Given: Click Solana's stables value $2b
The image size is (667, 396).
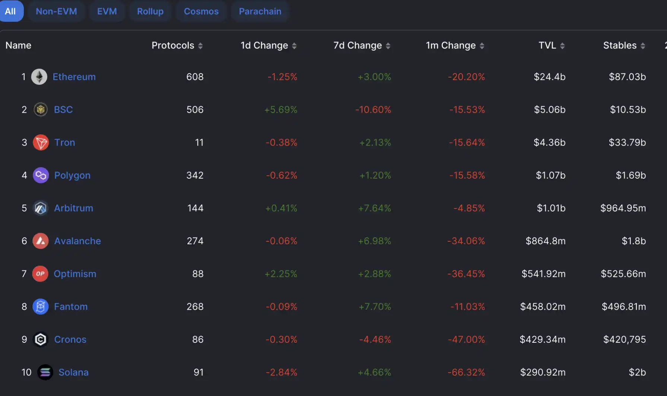Looking at the screenshot, I should [637, 372].
